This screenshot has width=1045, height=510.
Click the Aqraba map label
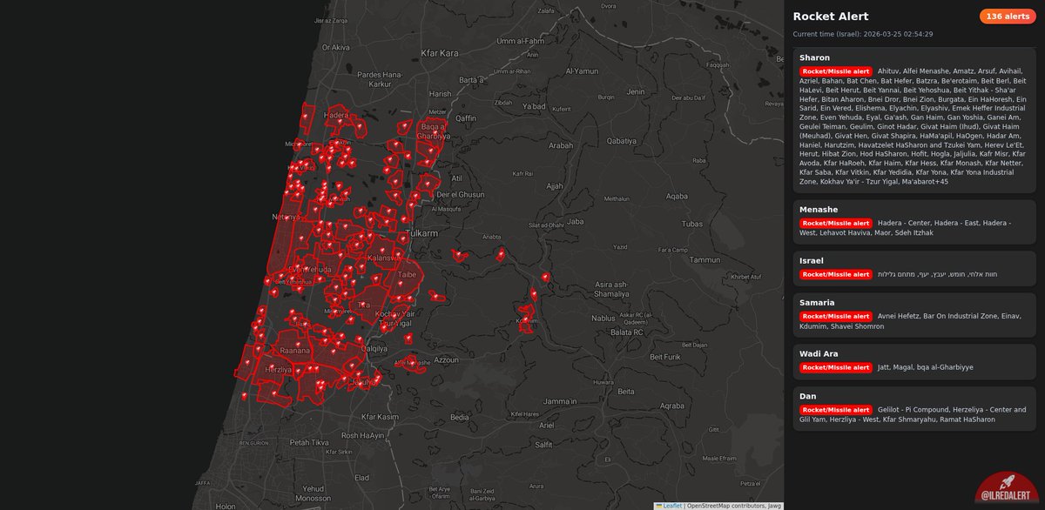click(672, 406)
